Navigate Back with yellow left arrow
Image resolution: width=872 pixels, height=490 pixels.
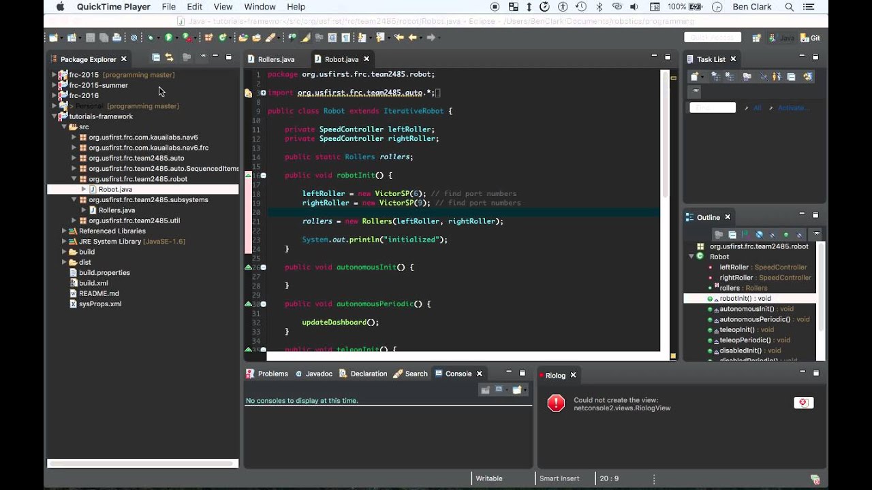point(412,37)
